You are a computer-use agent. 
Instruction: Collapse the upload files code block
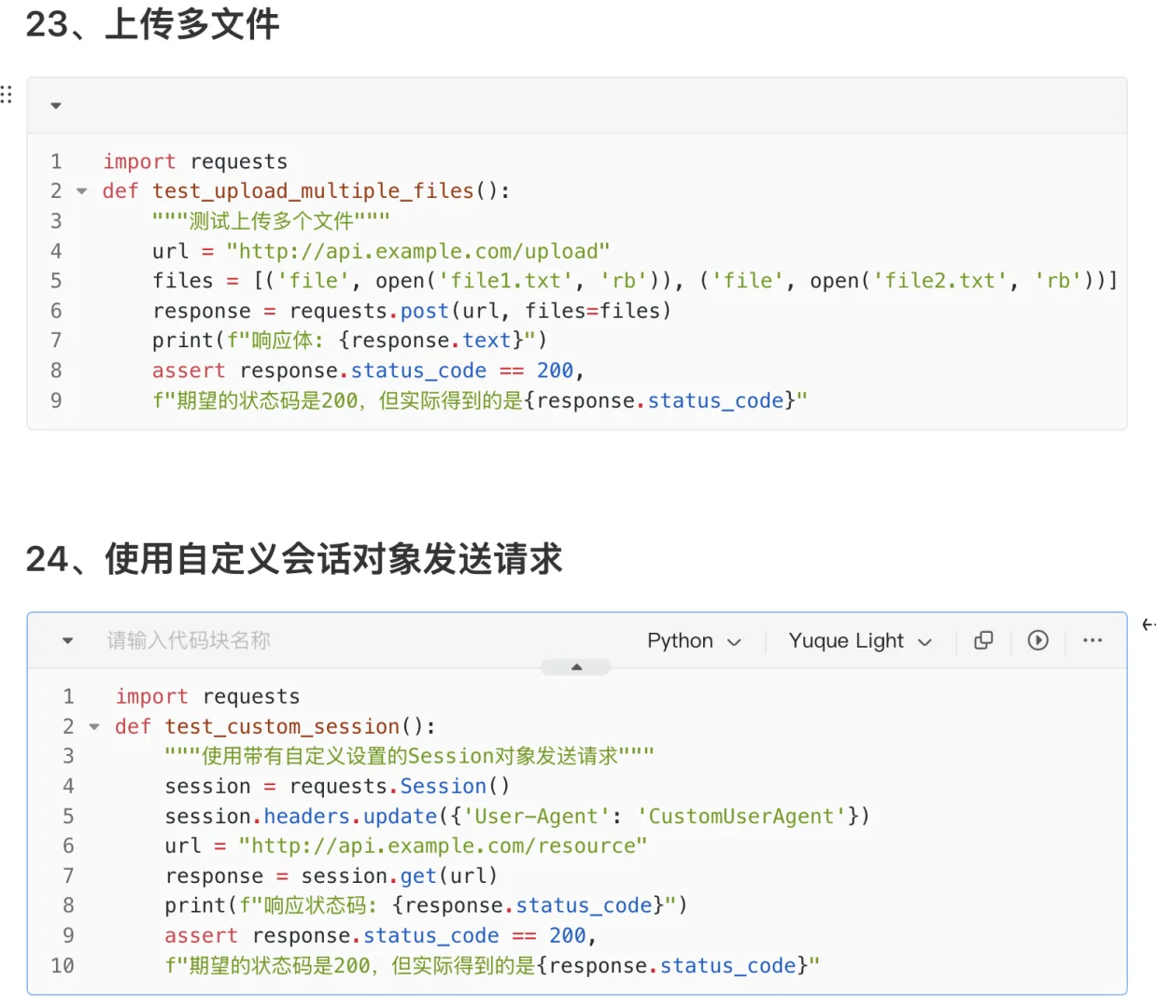(56, 105)
